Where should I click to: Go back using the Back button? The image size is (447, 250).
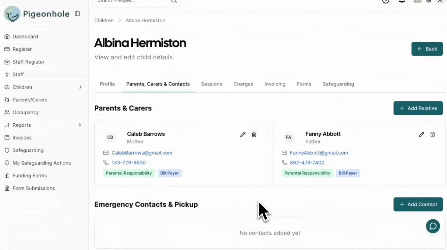click(427, 49)
